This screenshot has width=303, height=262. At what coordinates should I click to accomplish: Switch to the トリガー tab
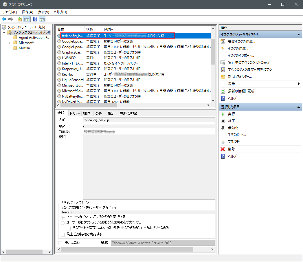pos(75,113)
